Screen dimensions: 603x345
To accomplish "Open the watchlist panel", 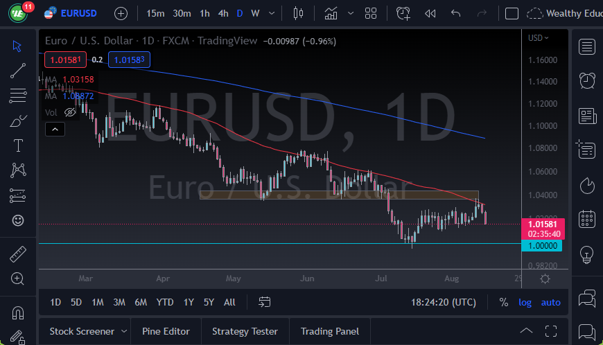I will pyautogui.click(x=587, y=47).
